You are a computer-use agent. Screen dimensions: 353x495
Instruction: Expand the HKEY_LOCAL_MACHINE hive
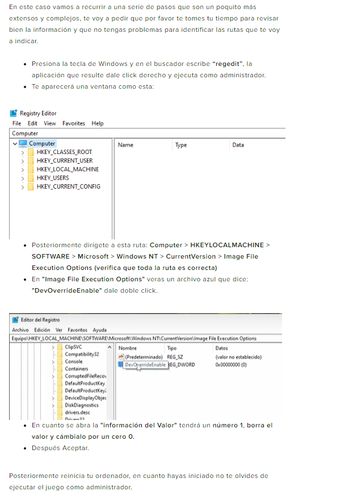point(22,170)
